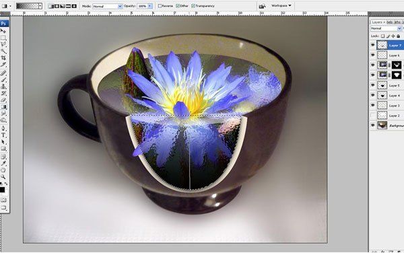Image resolution: width=404 pixels, height=253 pixels.
Task: Select the Hand tool
Action: tap(3, 170)
